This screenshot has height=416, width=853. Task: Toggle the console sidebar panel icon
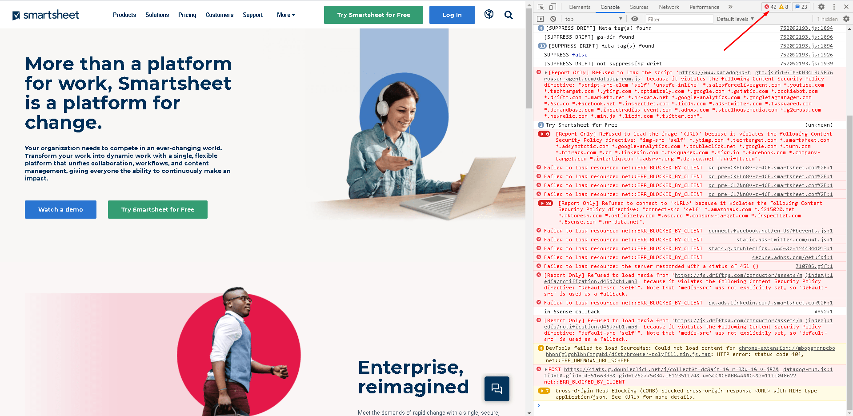(541, 19)
